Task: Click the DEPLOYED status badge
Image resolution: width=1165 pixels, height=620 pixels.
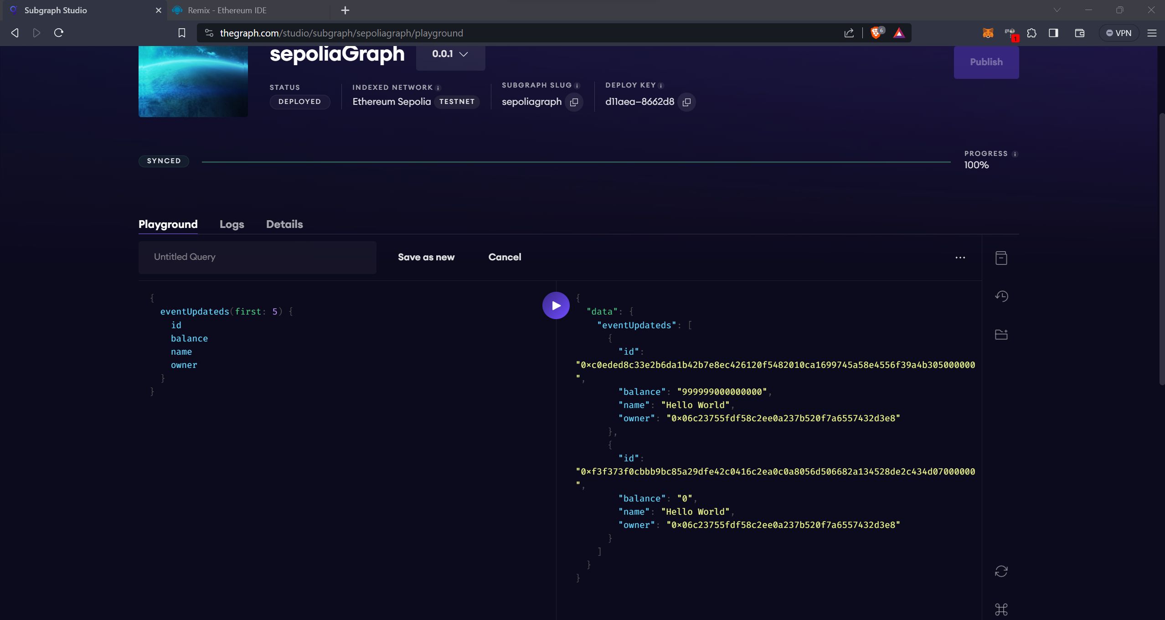Action: tap(299, 102)
